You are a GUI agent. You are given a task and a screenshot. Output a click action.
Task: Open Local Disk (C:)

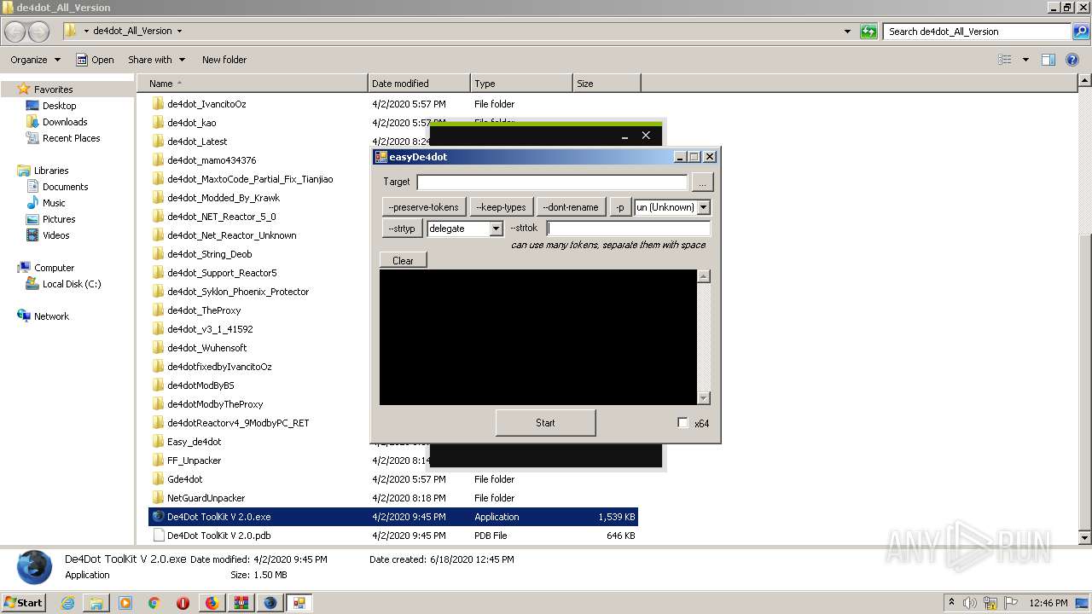(72, 284)
